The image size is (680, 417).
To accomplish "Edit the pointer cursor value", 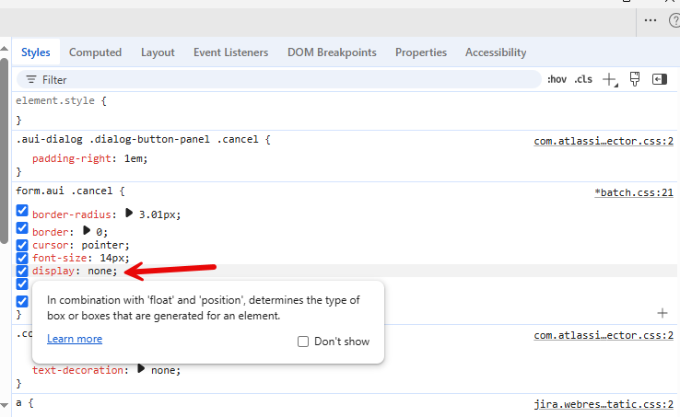I will click(102, 246).
